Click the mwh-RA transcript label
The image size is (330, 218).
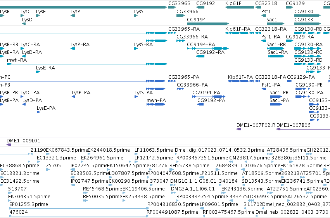[17, 60]
